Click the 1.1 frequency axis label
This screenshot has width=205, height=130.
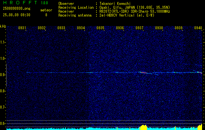click(3, 42)
